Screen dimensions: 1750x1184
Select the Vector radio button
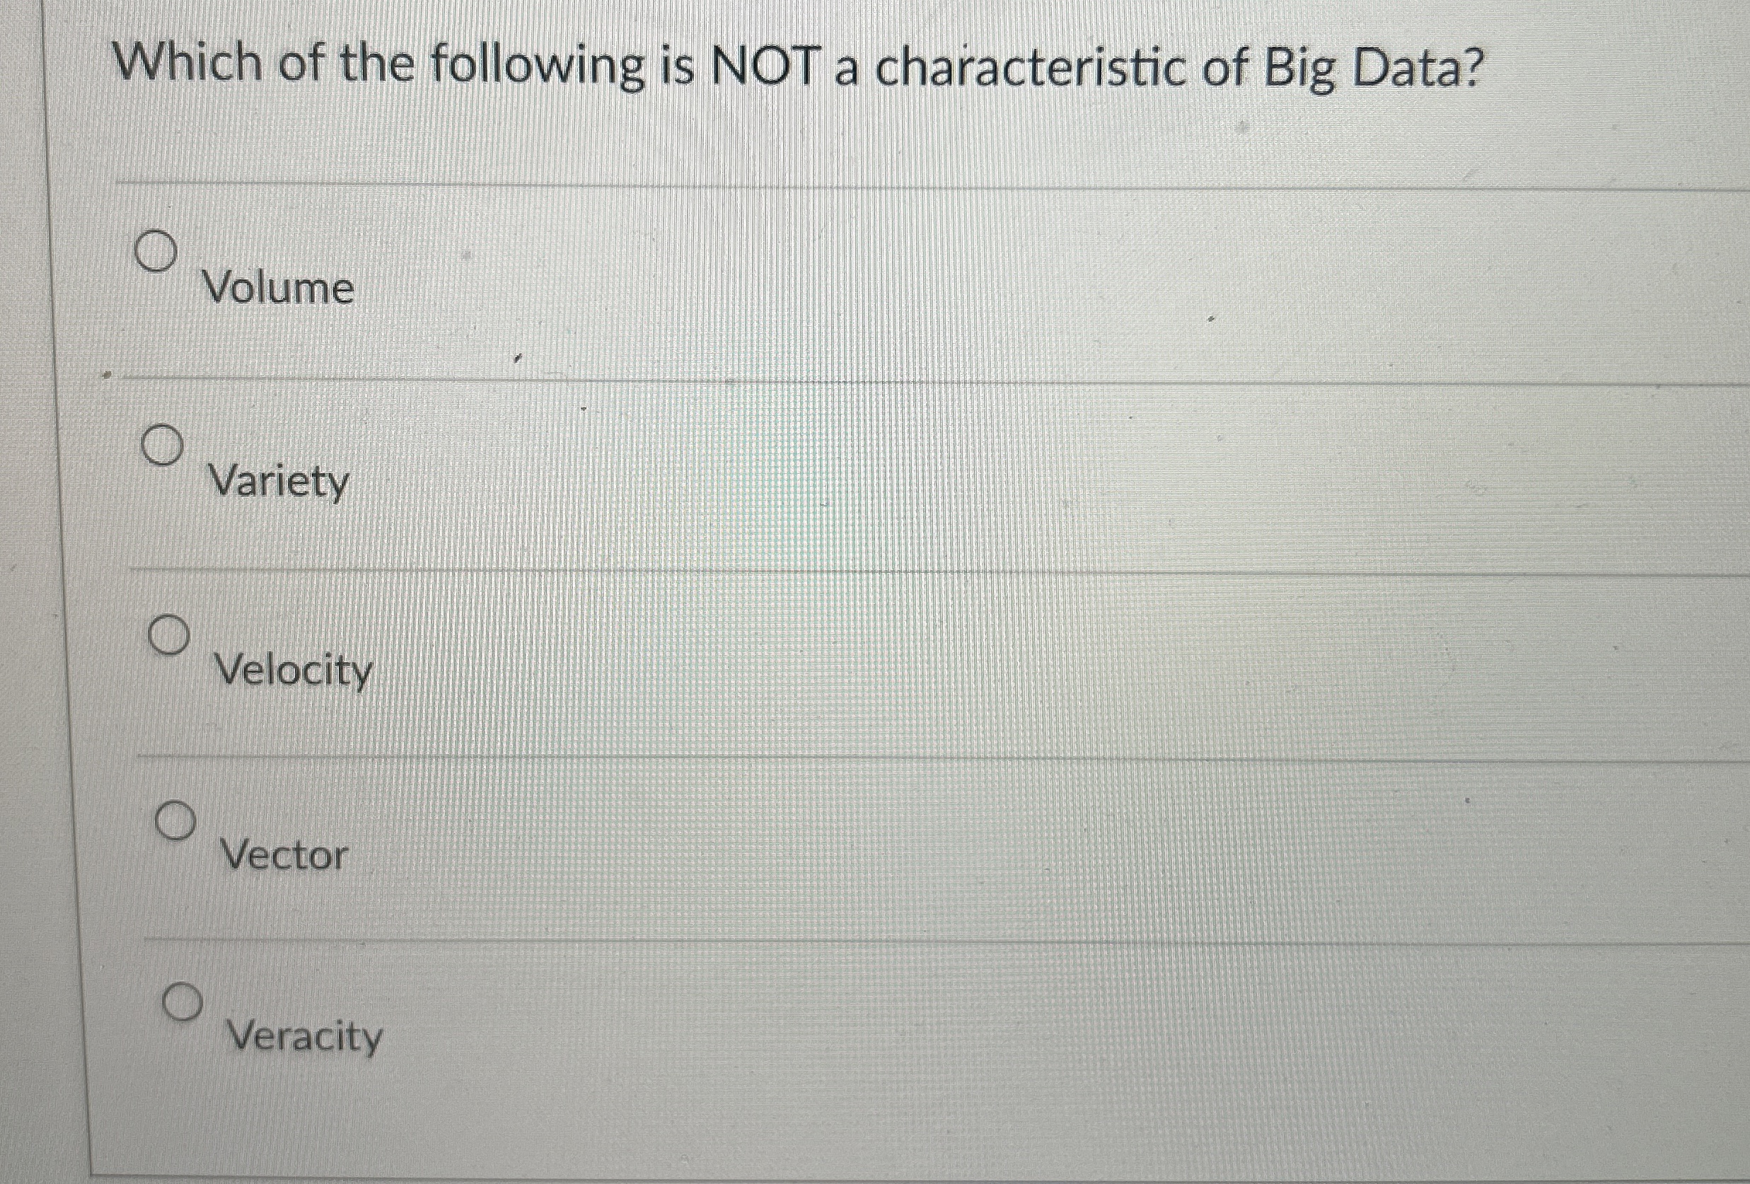pos(175,822)
